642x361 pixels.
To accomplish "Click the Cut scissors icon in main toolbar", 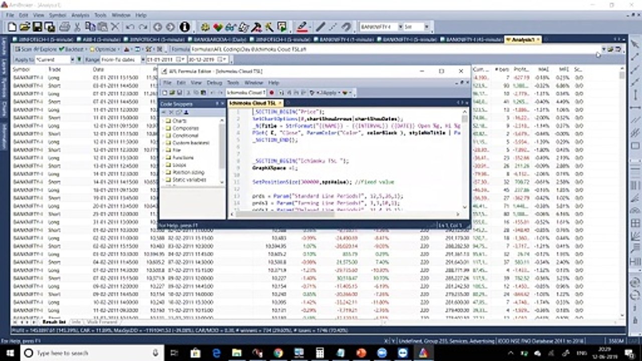I will (77, 27).
